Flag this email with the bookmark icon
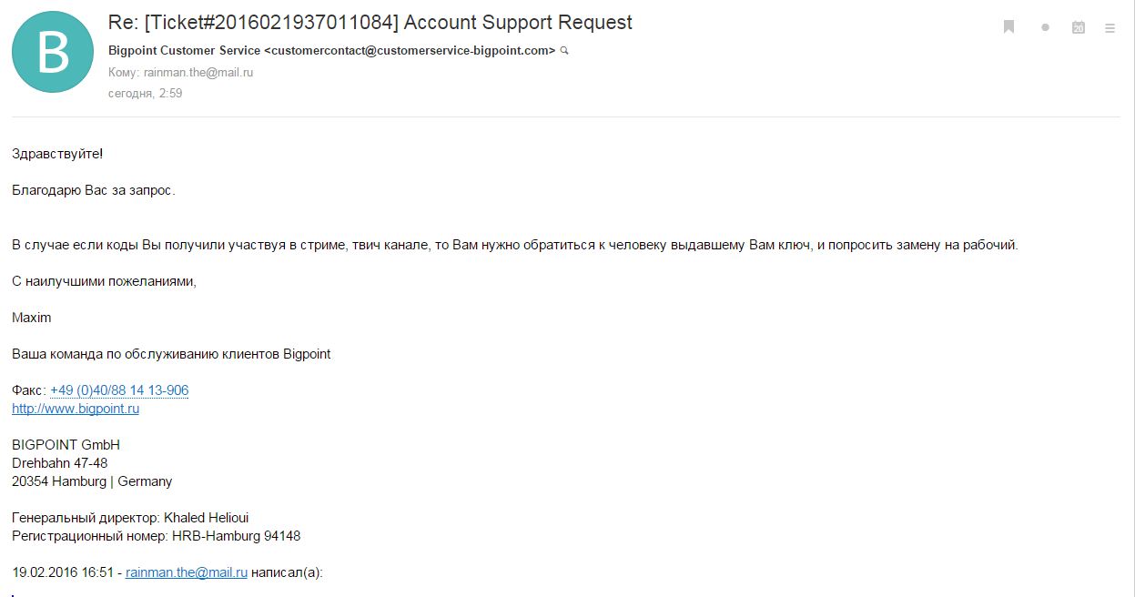 tap(1009, 27)
